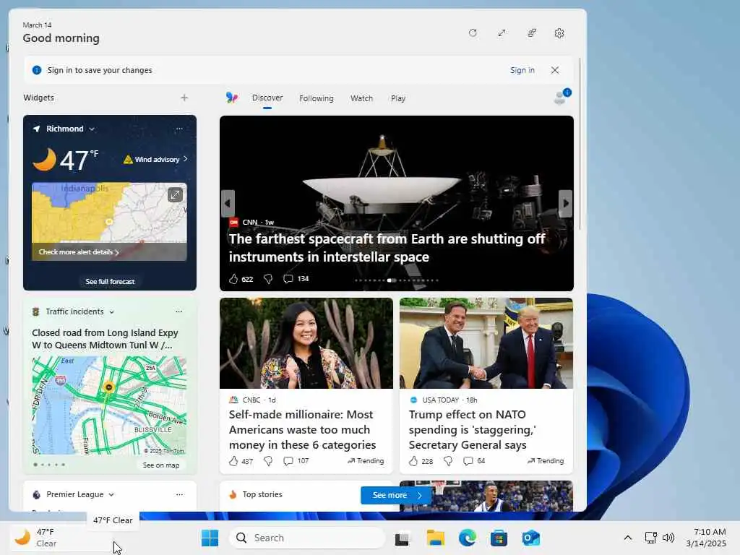View the Wind advisory alert

pyautogui.click(x=156, y=160)
